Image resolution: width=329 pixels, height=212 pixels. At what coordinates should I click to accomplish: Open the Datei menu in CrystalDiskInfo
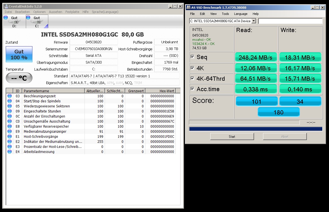click(x=8, y=12)
